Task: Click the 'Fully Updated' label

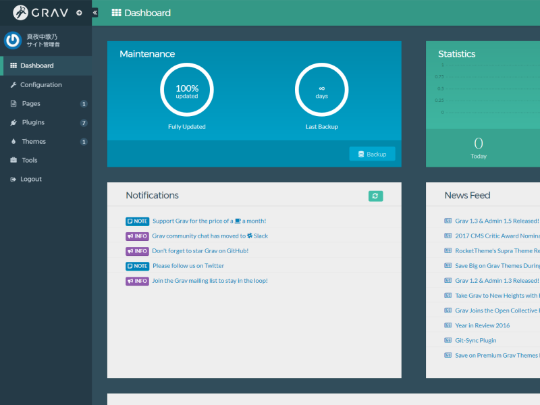Action: (187, 127)
